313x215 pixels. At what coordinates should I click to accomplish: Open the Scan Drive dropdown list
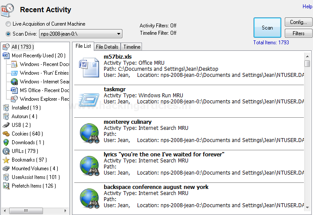[119, 34]
